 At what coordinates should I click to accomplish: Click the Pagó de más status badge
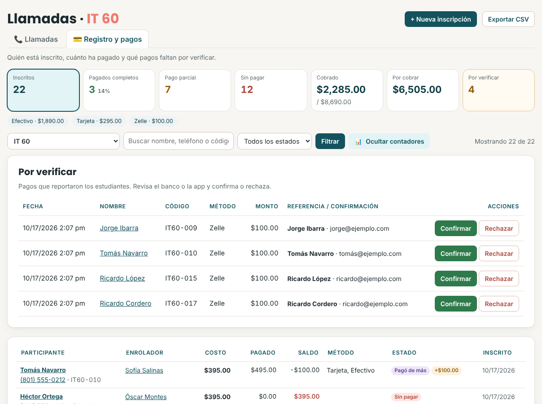[x=411, y=371]
